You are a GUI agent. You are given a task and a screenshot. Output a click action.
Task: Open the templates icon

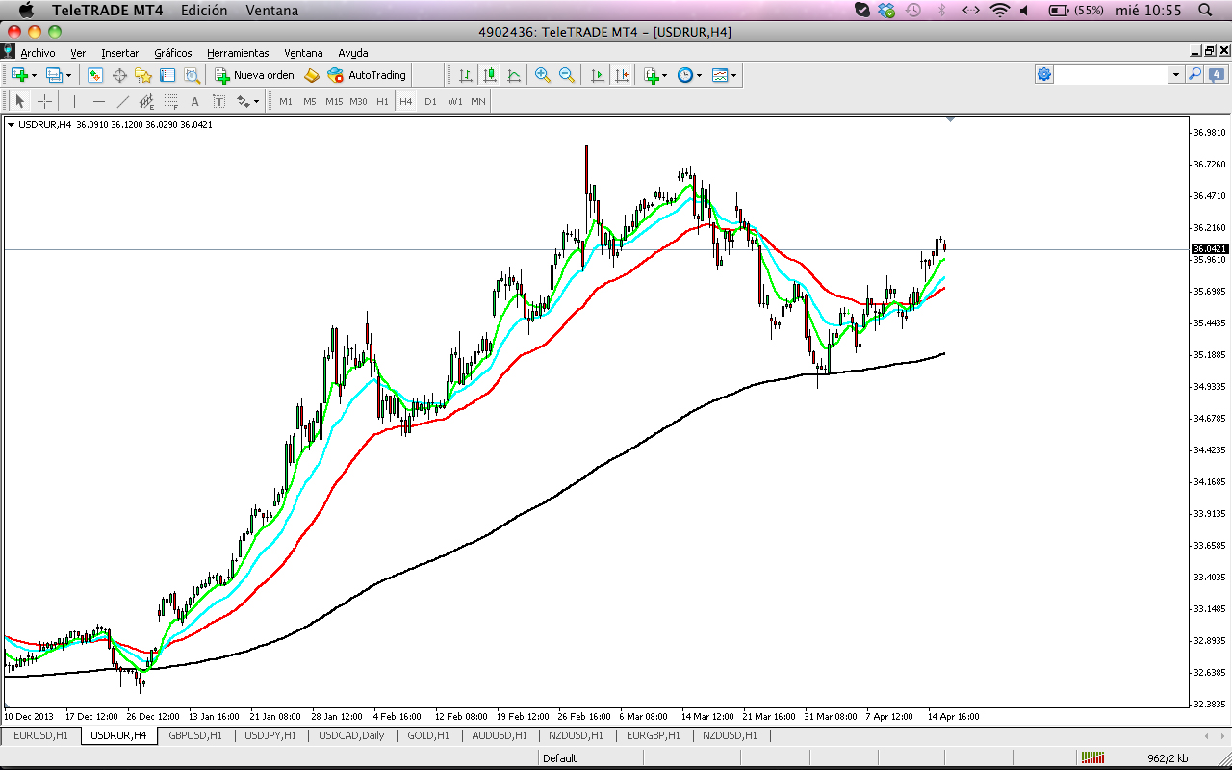[x=719, y=75]
